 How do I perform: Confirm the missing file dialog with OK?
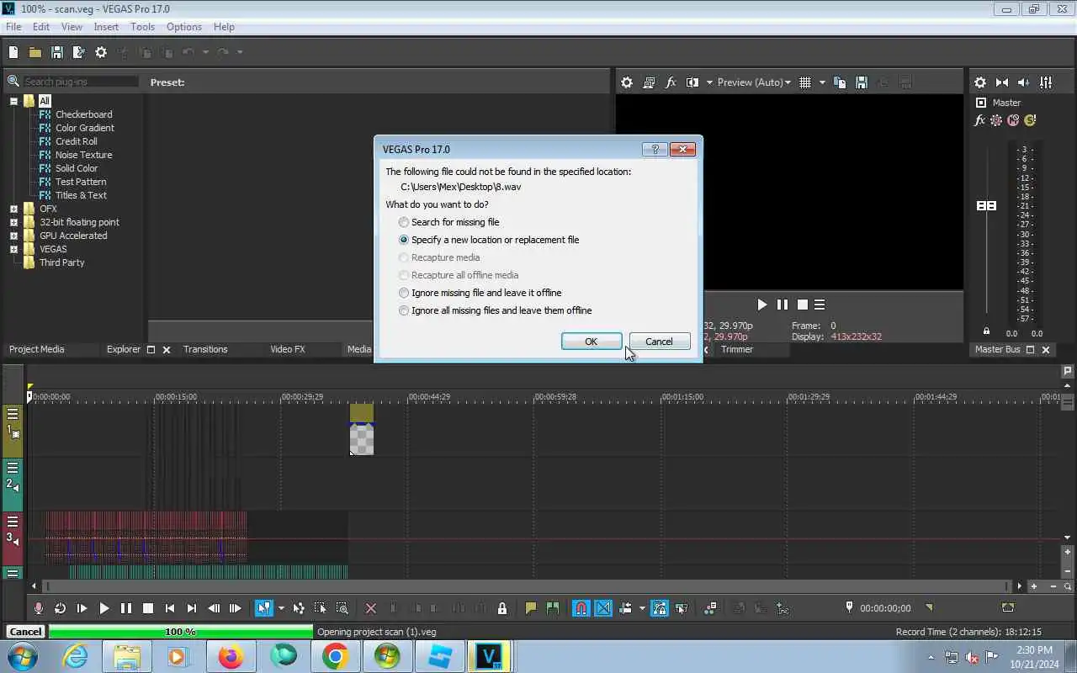pyautogui.click(x=592, y=342)
